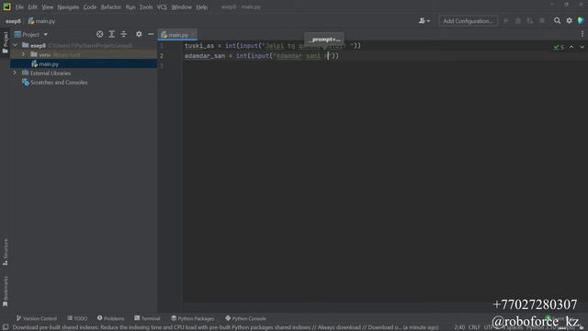
Task: Click the esep8 breadcrumb in navigation bar
Action: (x=13, y=21)
